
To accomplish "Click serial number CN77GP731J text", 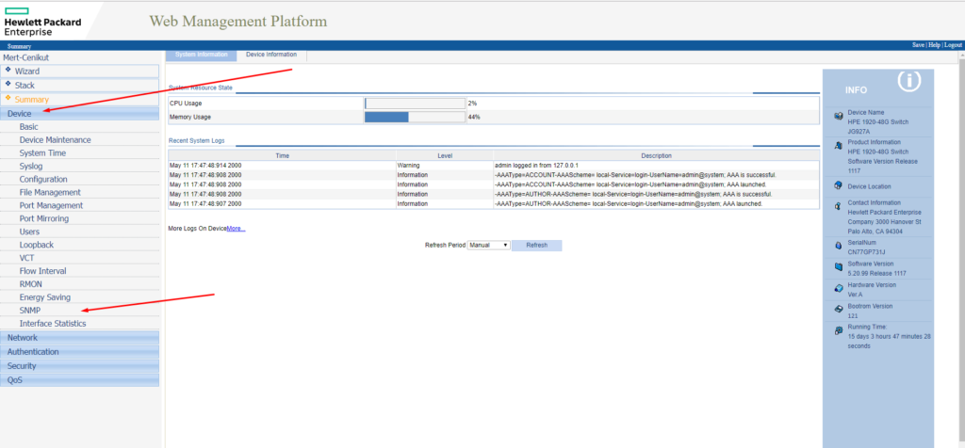I will [867, 252].
